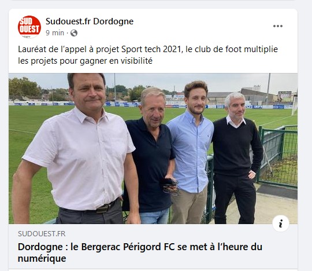Viewport: 312px width, 271px height.
Task: Click the white goalpost in the photo
Action: pos(295,106)
